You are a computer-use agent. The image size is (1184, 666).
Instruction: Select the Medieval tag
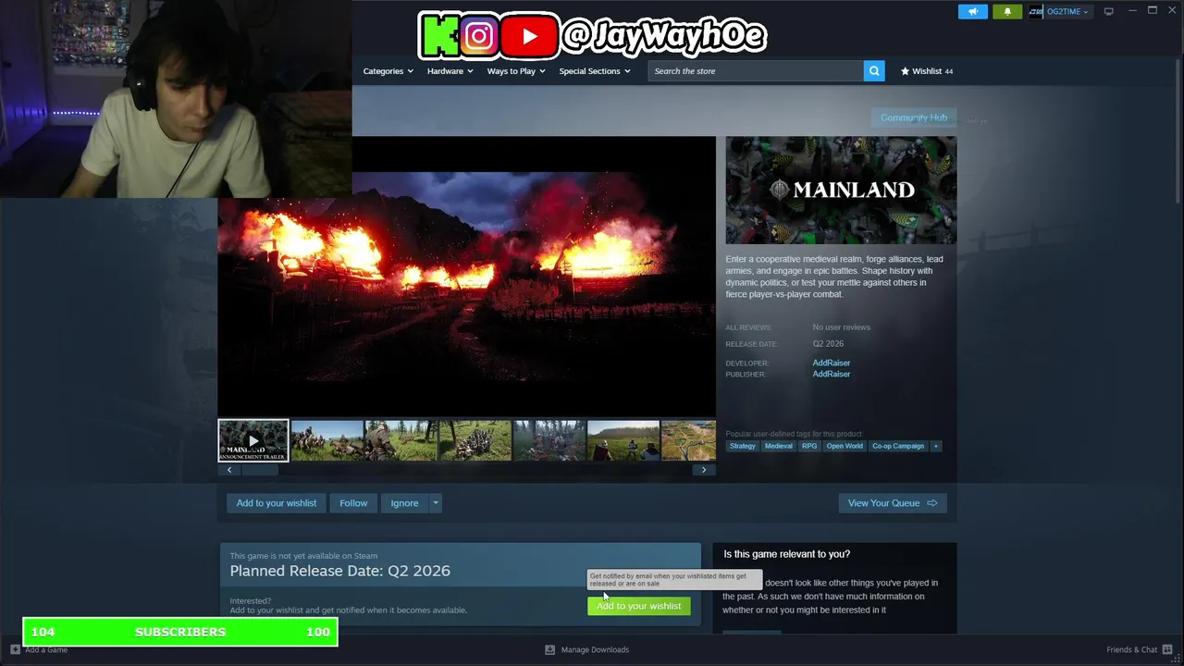click(x=778, y=446)
